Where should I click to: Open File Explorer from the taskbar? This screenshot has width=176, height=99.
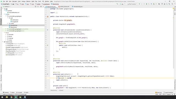tap(7, 97)
